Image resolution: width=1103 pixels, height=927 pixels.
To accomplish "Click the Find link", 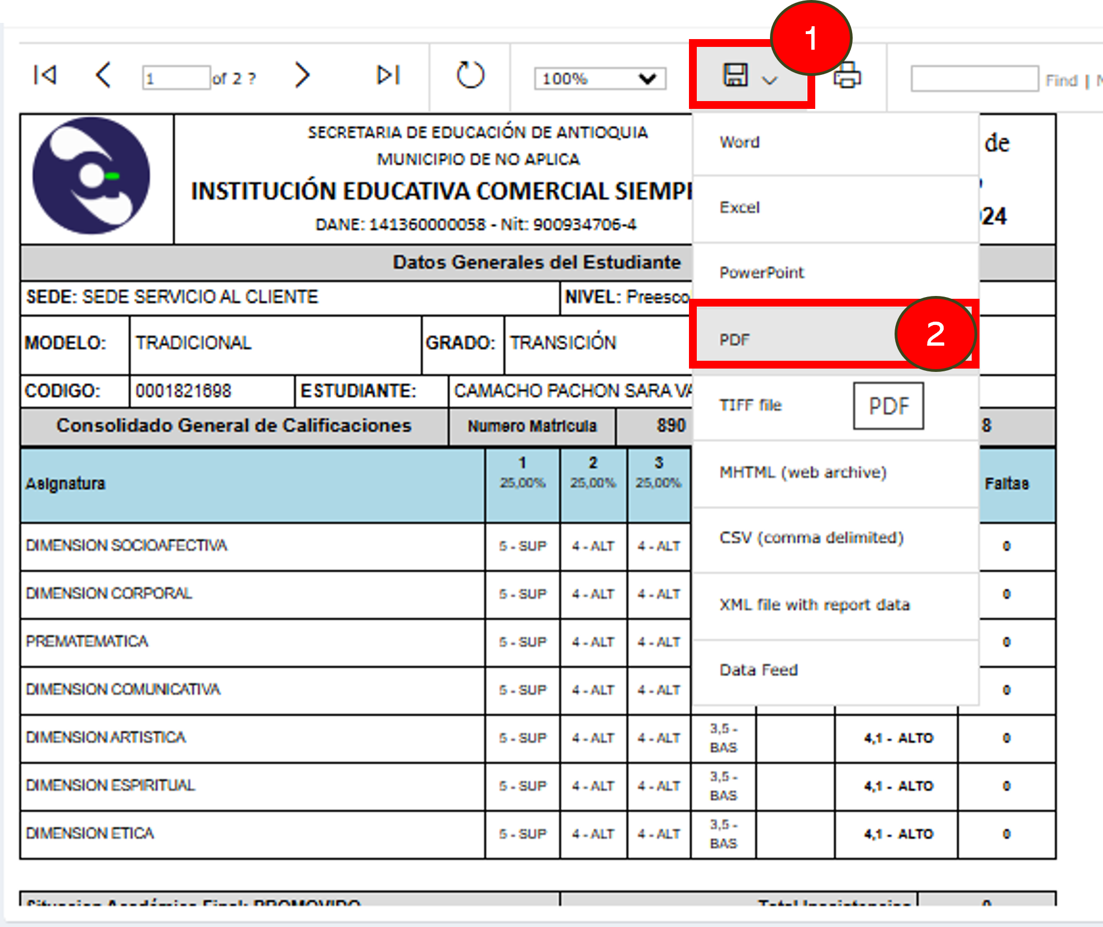I will 1061,81.
